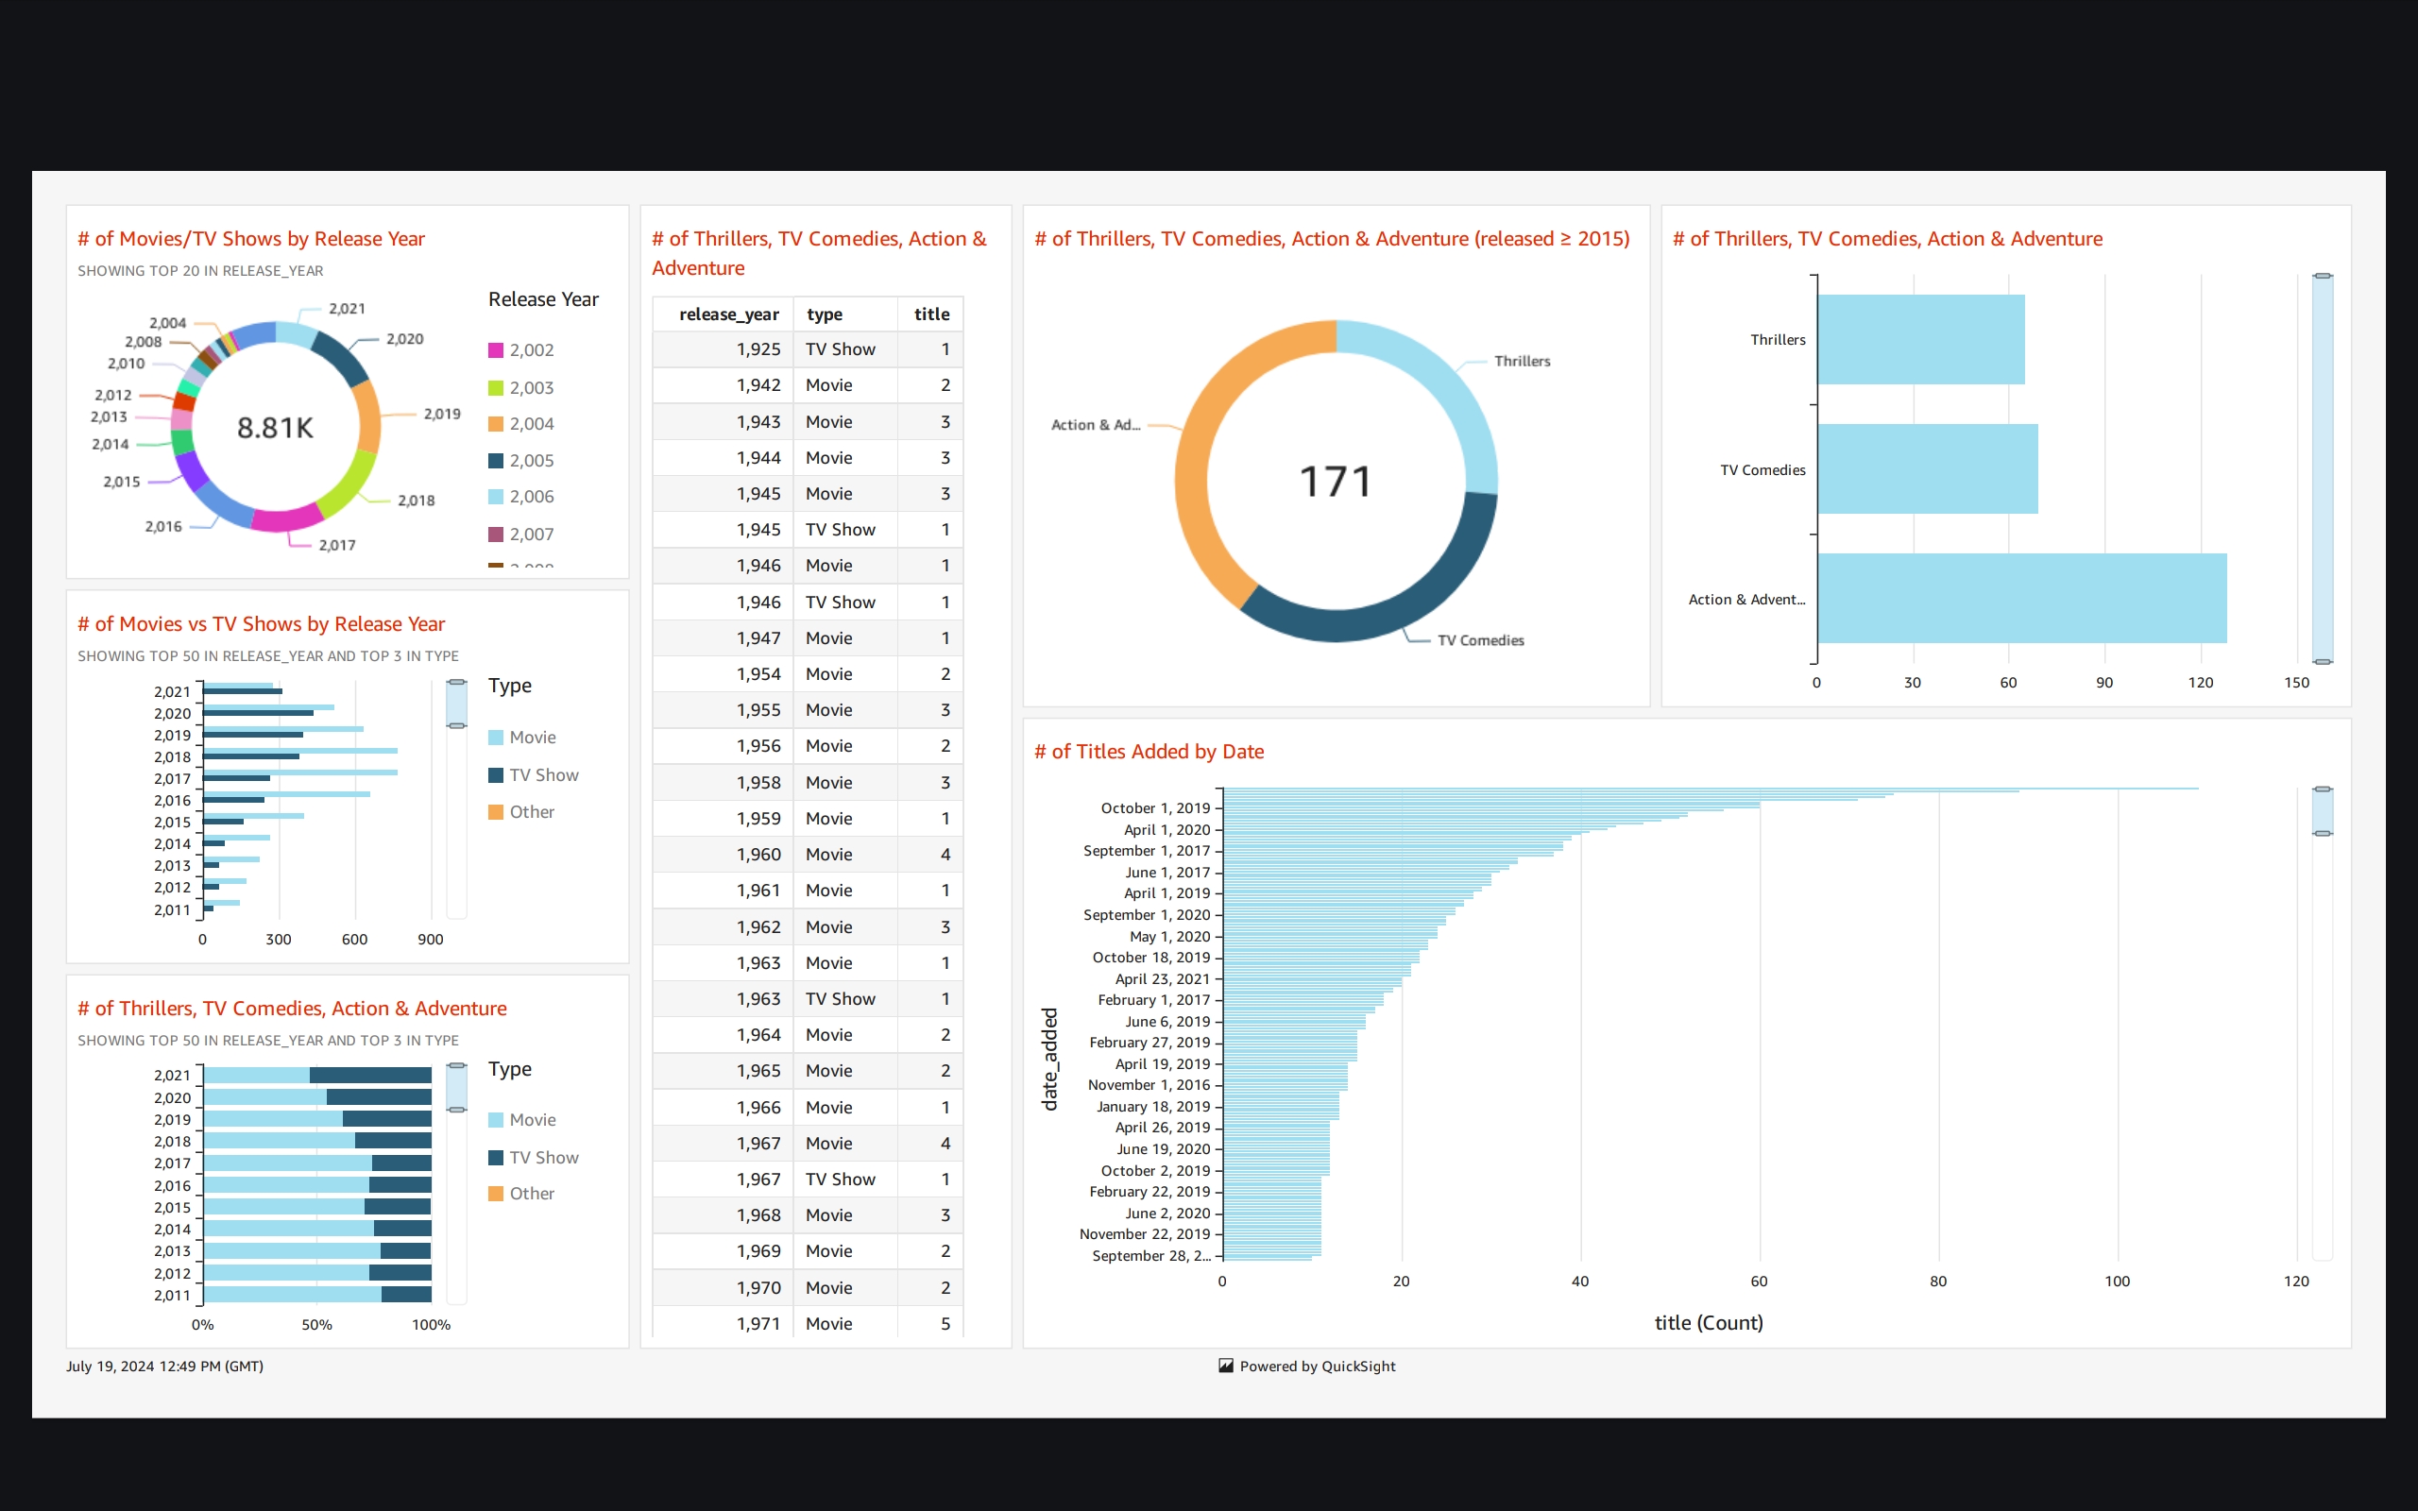Select Other legend entry in stacked percentage chart

520,1193
